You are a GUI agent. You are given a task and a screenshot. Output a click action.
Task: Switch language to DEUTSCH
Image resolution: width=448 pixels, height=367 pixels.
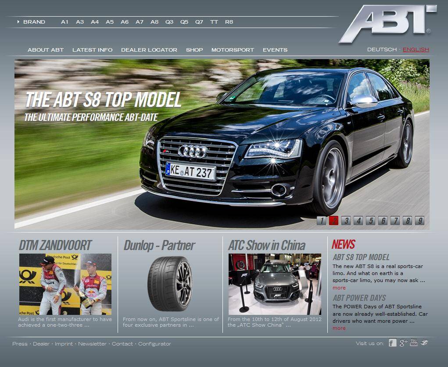(x=382, y=49)
